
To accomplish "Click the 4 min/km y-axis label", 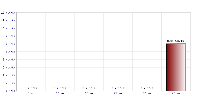I will click(9, 75).
